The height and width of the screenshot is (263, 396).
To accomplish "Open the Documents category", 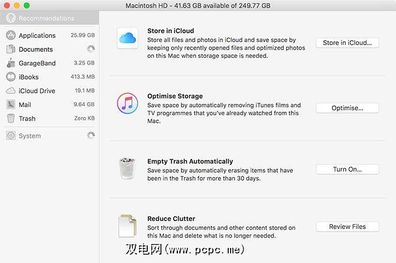I will click(x=50, y=49).
